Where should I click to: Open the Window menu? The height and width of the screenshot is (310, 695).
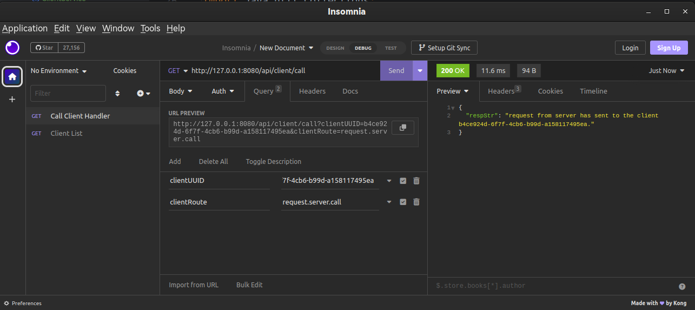118,28
